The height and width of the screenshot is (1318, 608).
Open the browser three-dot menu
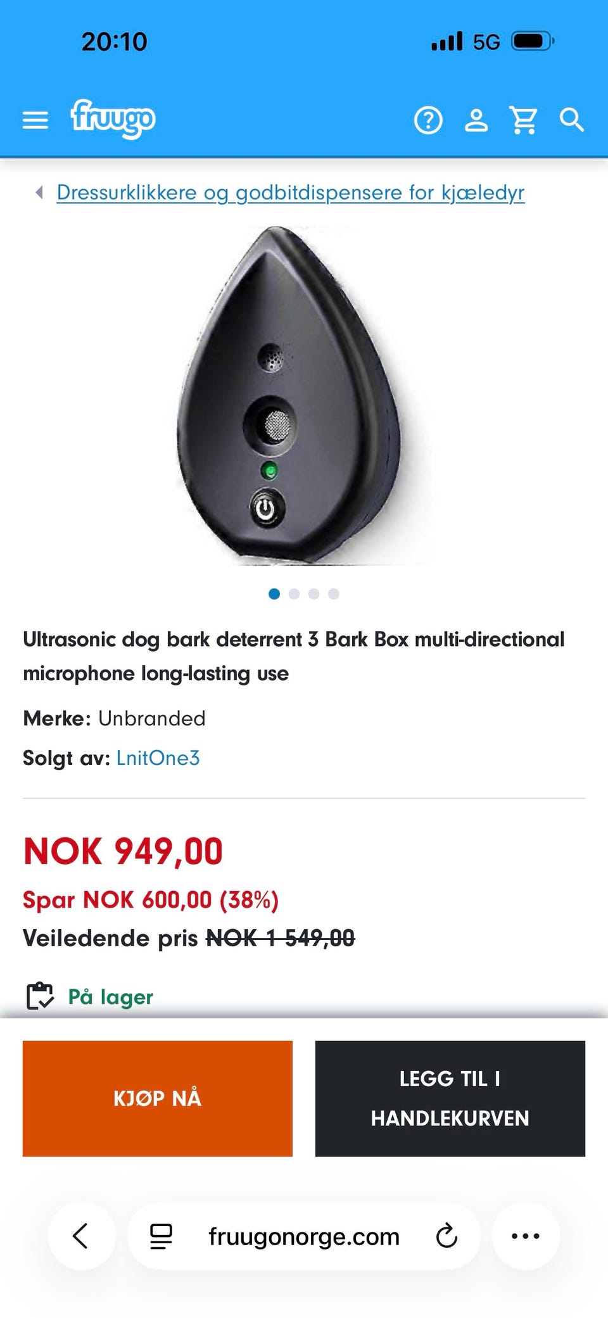tap(526, 1236)
